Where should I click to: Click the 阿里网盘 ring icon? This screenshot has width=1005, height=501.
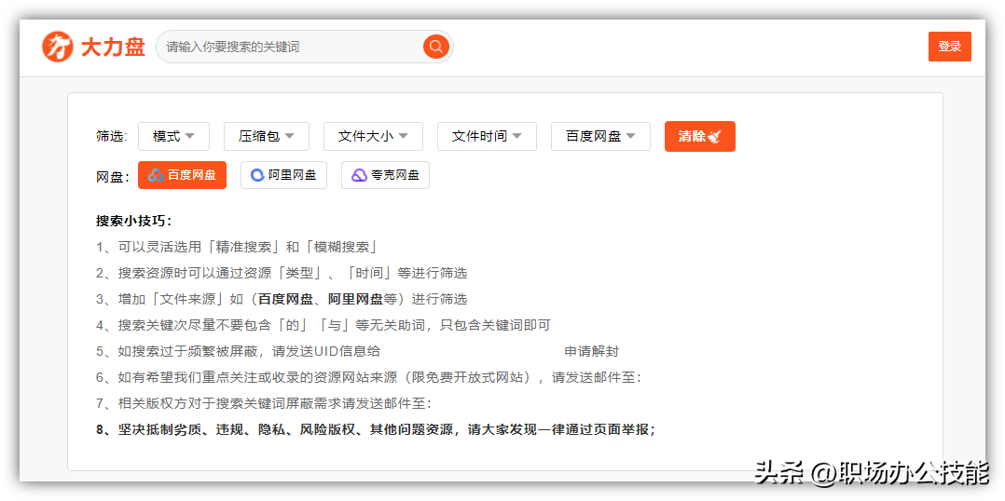(257, 175)
